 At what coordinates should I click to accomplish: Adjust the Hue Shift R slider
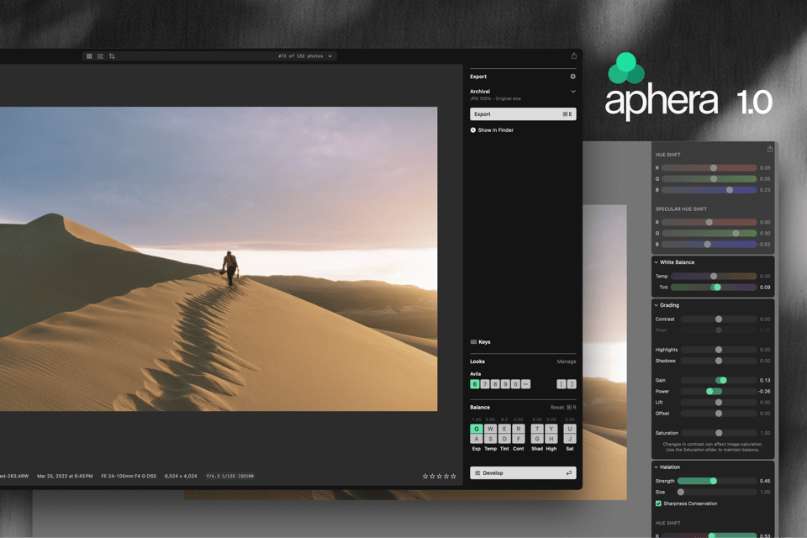coord(709,168)
